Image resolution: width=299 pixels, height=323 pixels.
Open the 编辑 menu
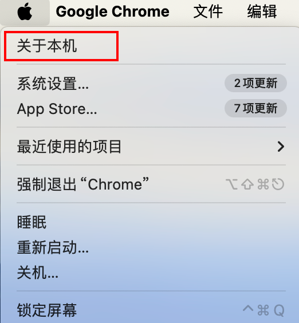coord(262,11)
